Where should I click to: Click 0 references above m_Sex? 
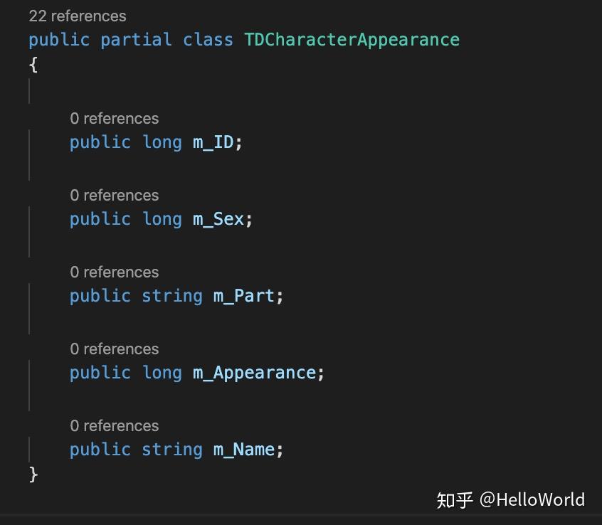115,196
